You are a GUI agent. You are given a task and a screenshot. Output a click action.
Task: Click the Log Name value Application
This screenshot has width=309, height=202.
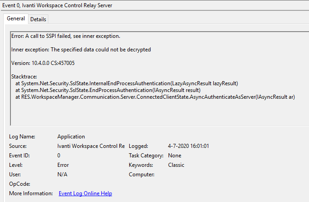pos(71,137)
